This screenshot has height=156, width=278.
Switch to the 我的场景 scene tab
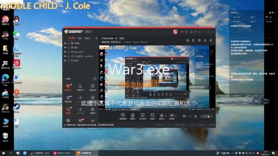[x=71, y=38]
